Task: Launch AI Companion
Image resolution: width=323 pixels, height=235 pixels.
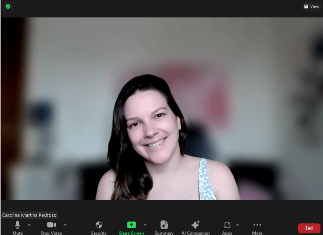Action: pos(196,228)
